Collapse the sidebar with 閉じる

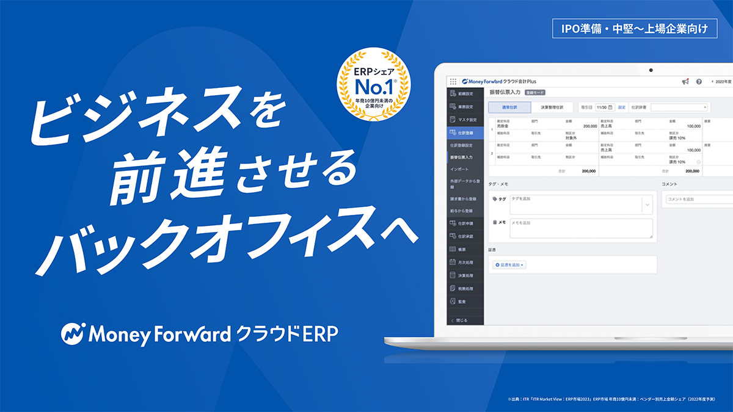pyautogui.click(x=459, y=320)
